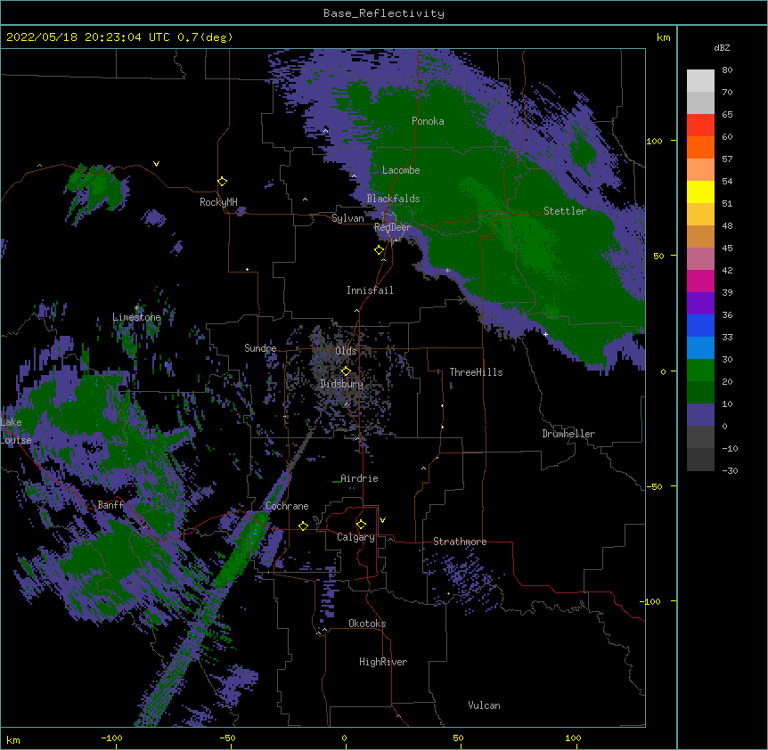768x750 pixels.
Task: Click the 'RedDeer' city label
Action: [392, 227]
